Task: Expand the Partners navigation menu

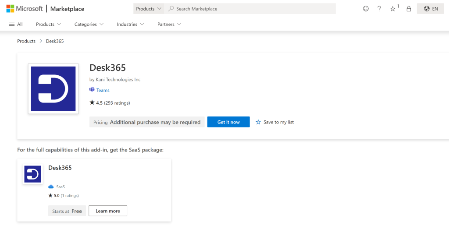Action: tap(169, 25)
